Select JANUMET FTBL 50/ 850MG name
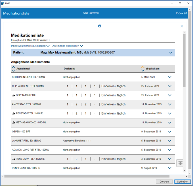 tap(26, 141)
